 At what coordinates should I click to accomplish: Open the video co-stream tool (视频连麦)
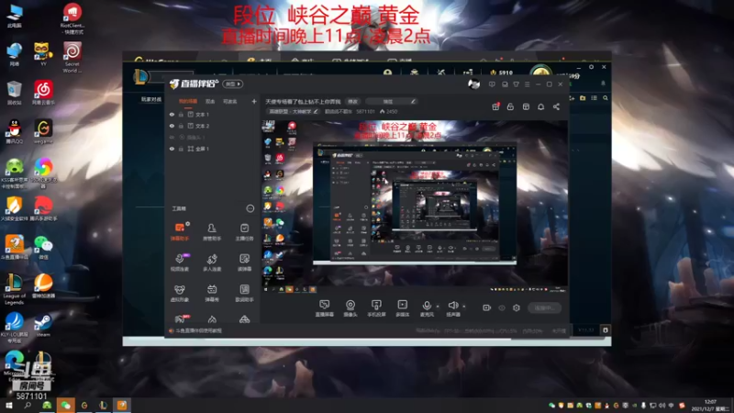point(179,262)
